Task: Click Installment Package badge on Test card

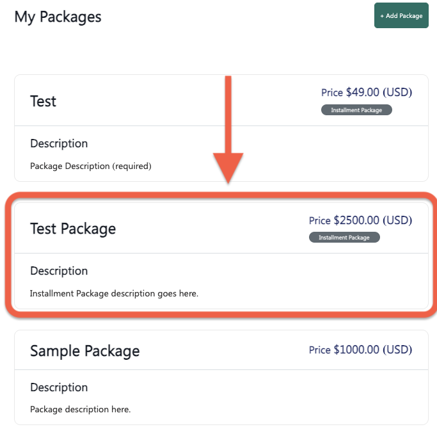Action: point(356,110)
